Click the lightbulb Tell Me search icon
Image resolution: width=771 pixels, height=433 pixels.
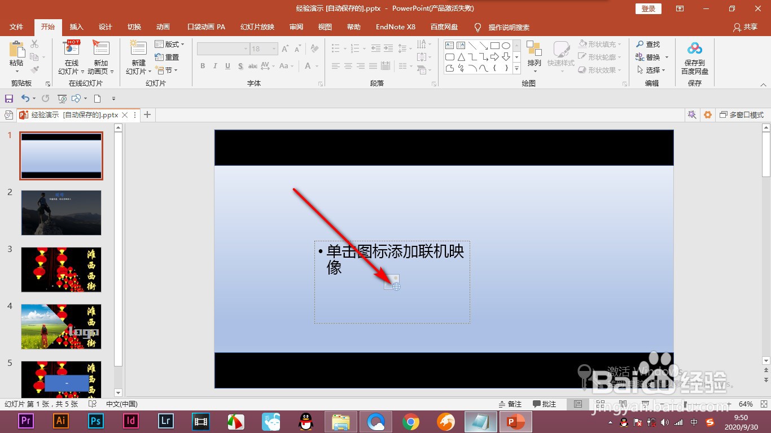tap(478, 27)
